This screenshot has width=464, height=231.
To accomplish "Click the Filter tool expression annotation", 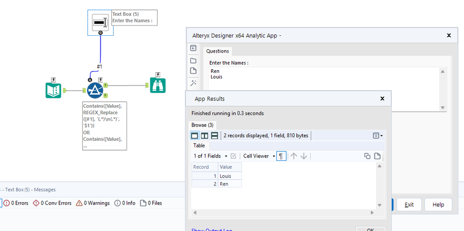I will tap(105, 126).
